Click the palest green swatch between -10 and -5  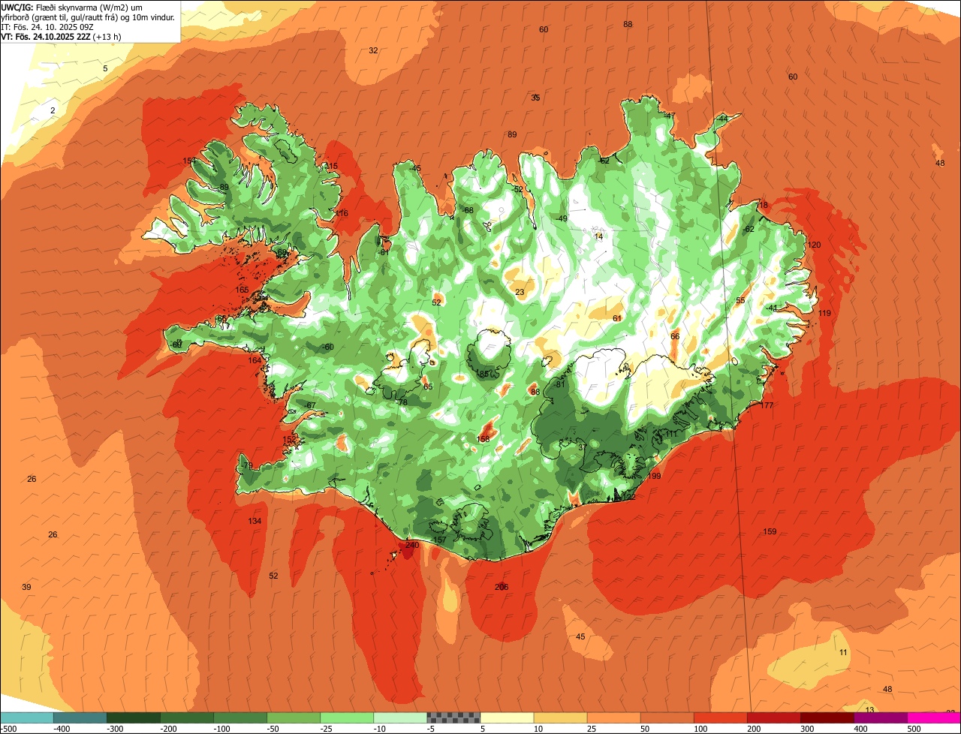399,717
